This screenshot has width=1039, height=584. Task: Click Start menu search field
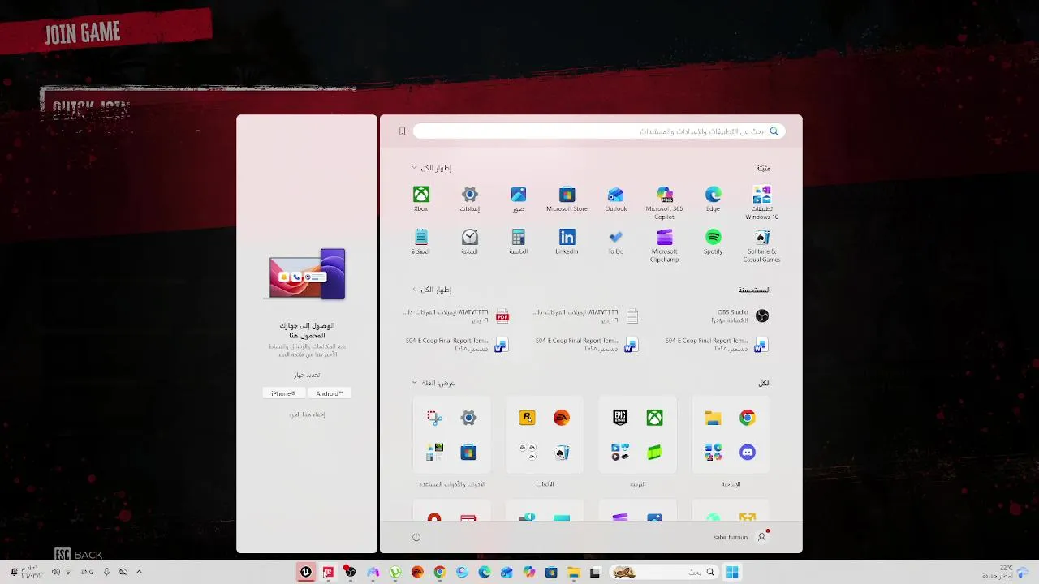599,131
